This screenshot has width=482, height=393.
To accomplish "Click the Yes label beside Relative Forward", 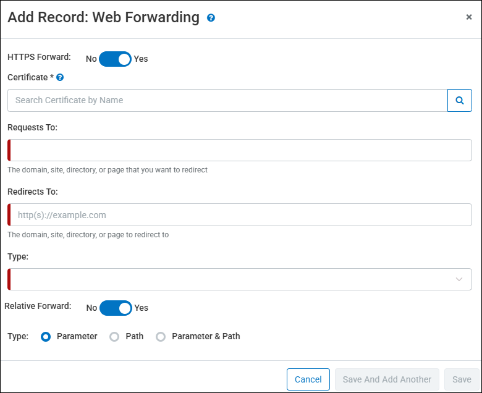I will (142, 308).
